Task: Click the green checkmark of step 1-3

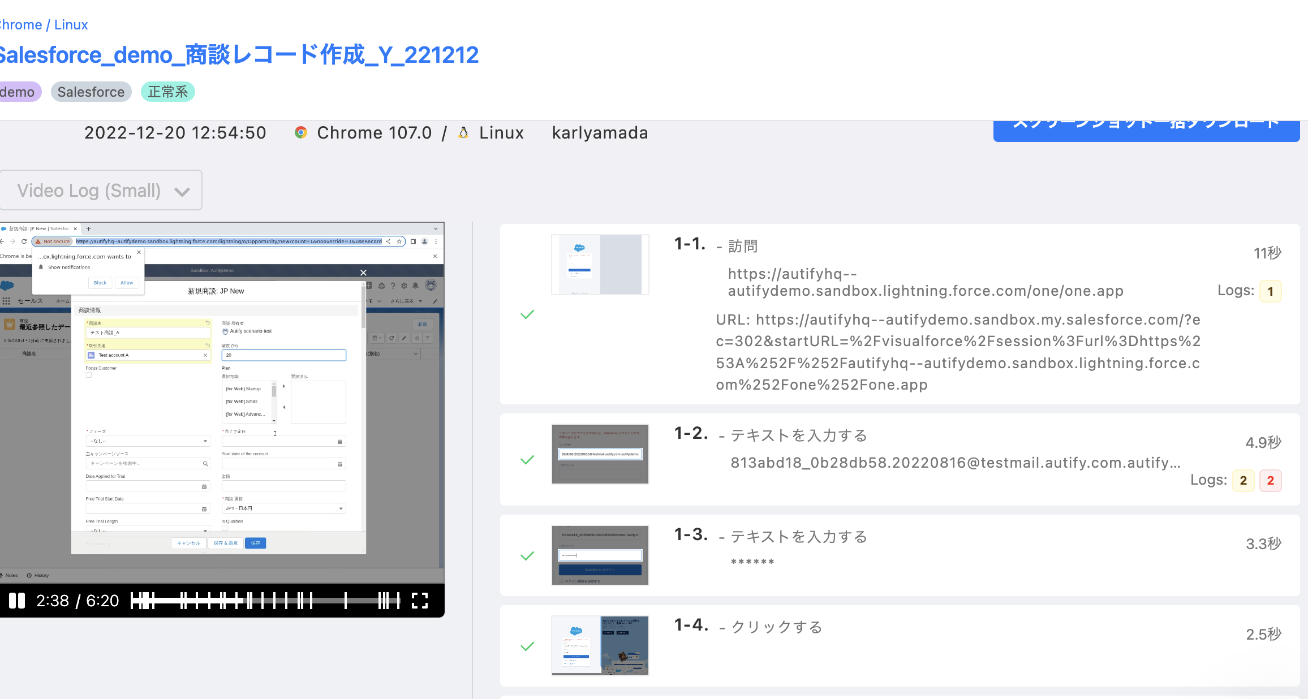Action: 527,556
